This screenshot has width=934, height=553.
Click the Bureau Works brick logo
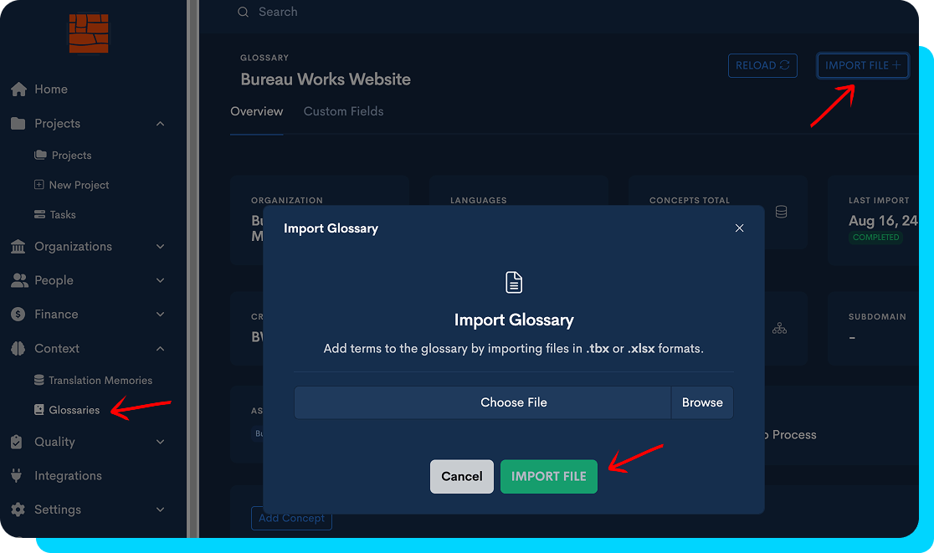coord(89,33)
